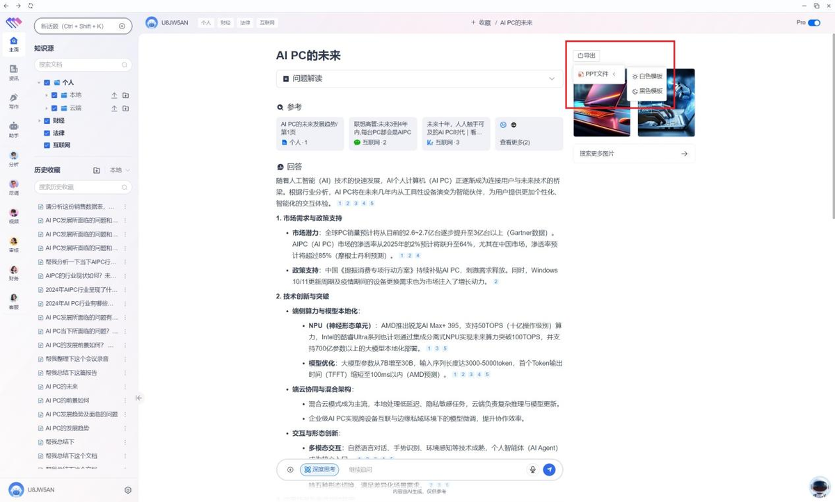Click the attachment plus icon in the chat box
The height and width of the screenshot is (502, 835).
click(290, 470)
